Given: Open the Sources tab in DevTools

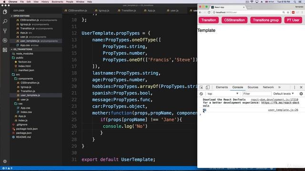Looking at the screenshot, I should pyautogui.click(x=253, y=87).
